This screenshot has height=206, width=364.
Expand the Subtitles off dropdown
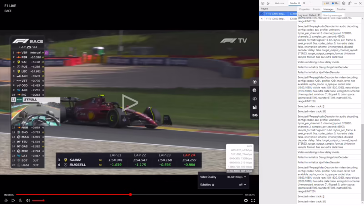[243, 185]
